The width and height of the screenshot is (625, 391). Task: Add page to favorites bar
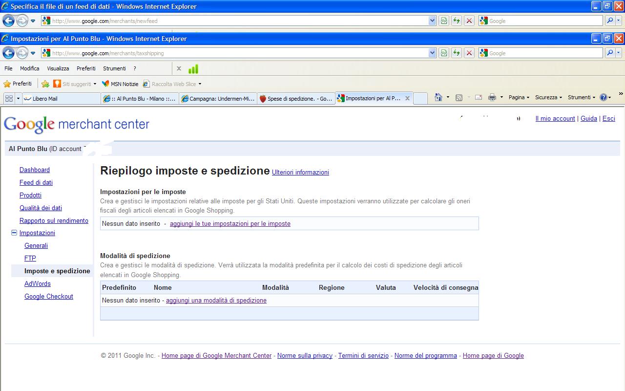click(45, 84)
